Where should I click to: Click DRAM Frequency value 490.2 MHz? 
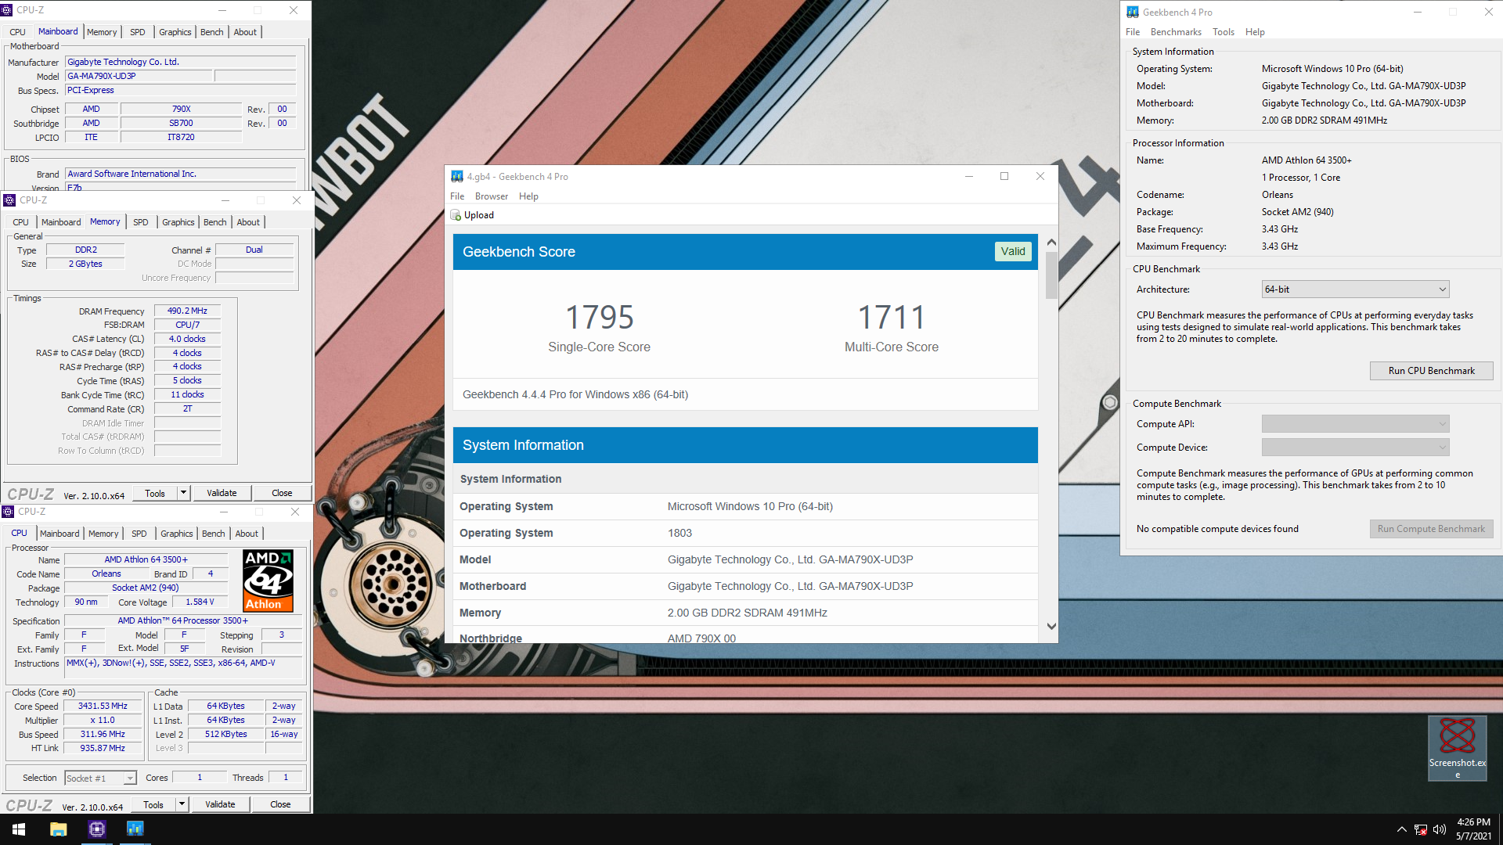[187, 311]
